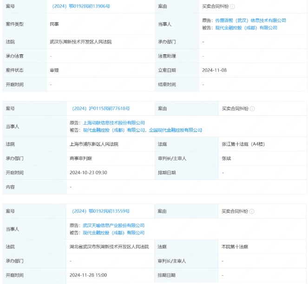Screen dimensions: 308x284
Task: Click the 法官助理 label cell
Action: point(177,56)
